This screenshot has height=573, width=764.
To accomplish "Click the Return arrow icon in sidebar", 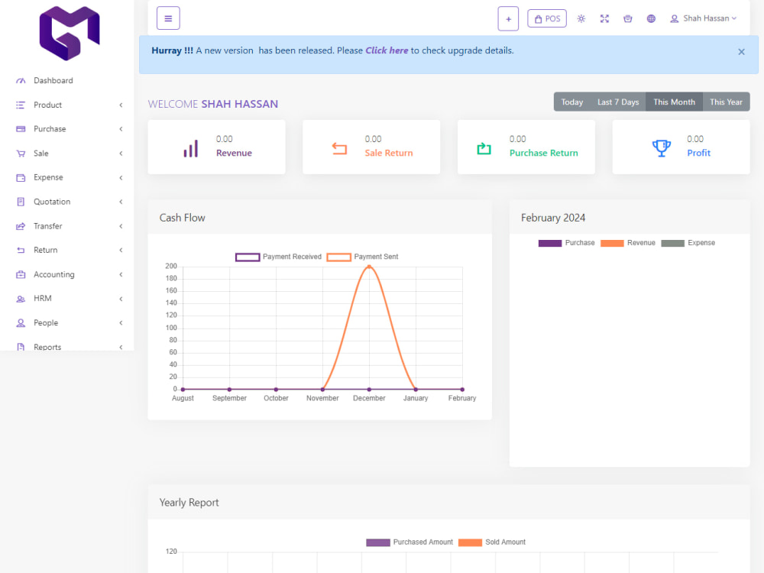I will coord(21,250).
